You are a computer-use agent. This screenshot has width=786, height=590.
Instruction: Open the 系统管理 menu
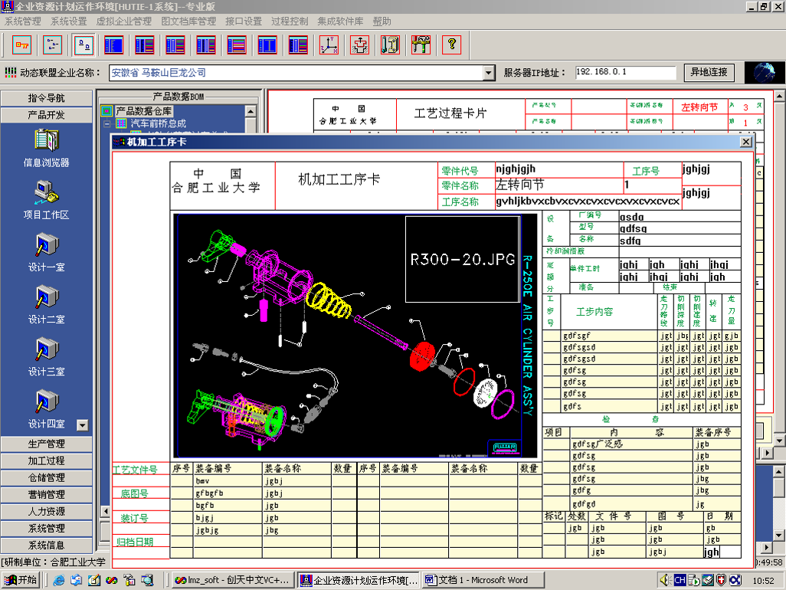[x=23, y=21]
